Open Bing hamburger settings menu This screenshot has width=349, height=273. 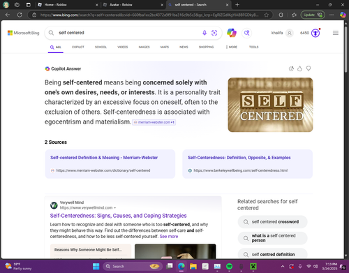point(336,33)
